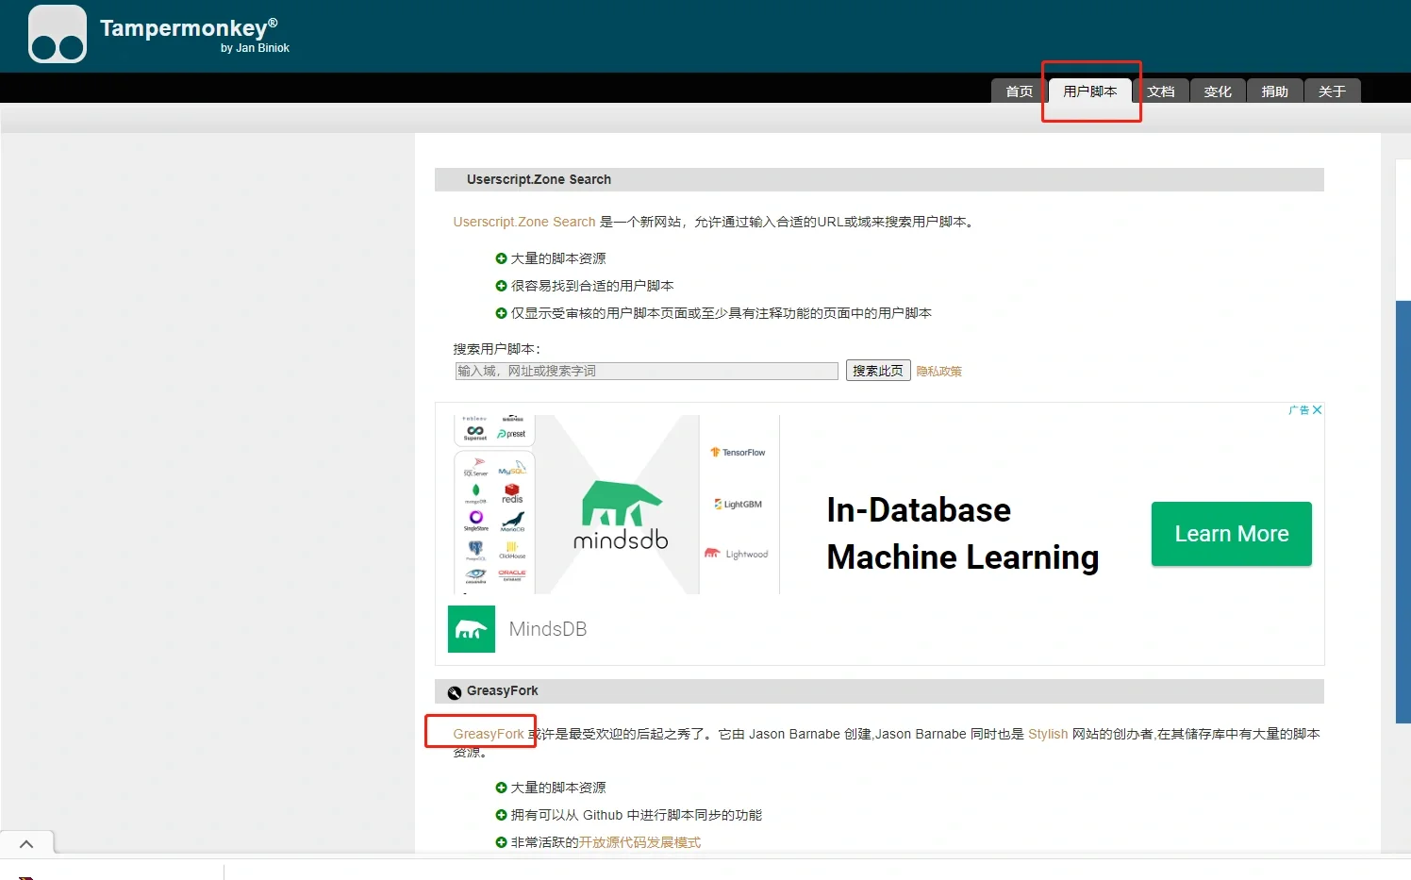Click the "In-Database Machine Learning" ad headline
Viewport: 1411px width, 880px height.
tap(963, 534)
